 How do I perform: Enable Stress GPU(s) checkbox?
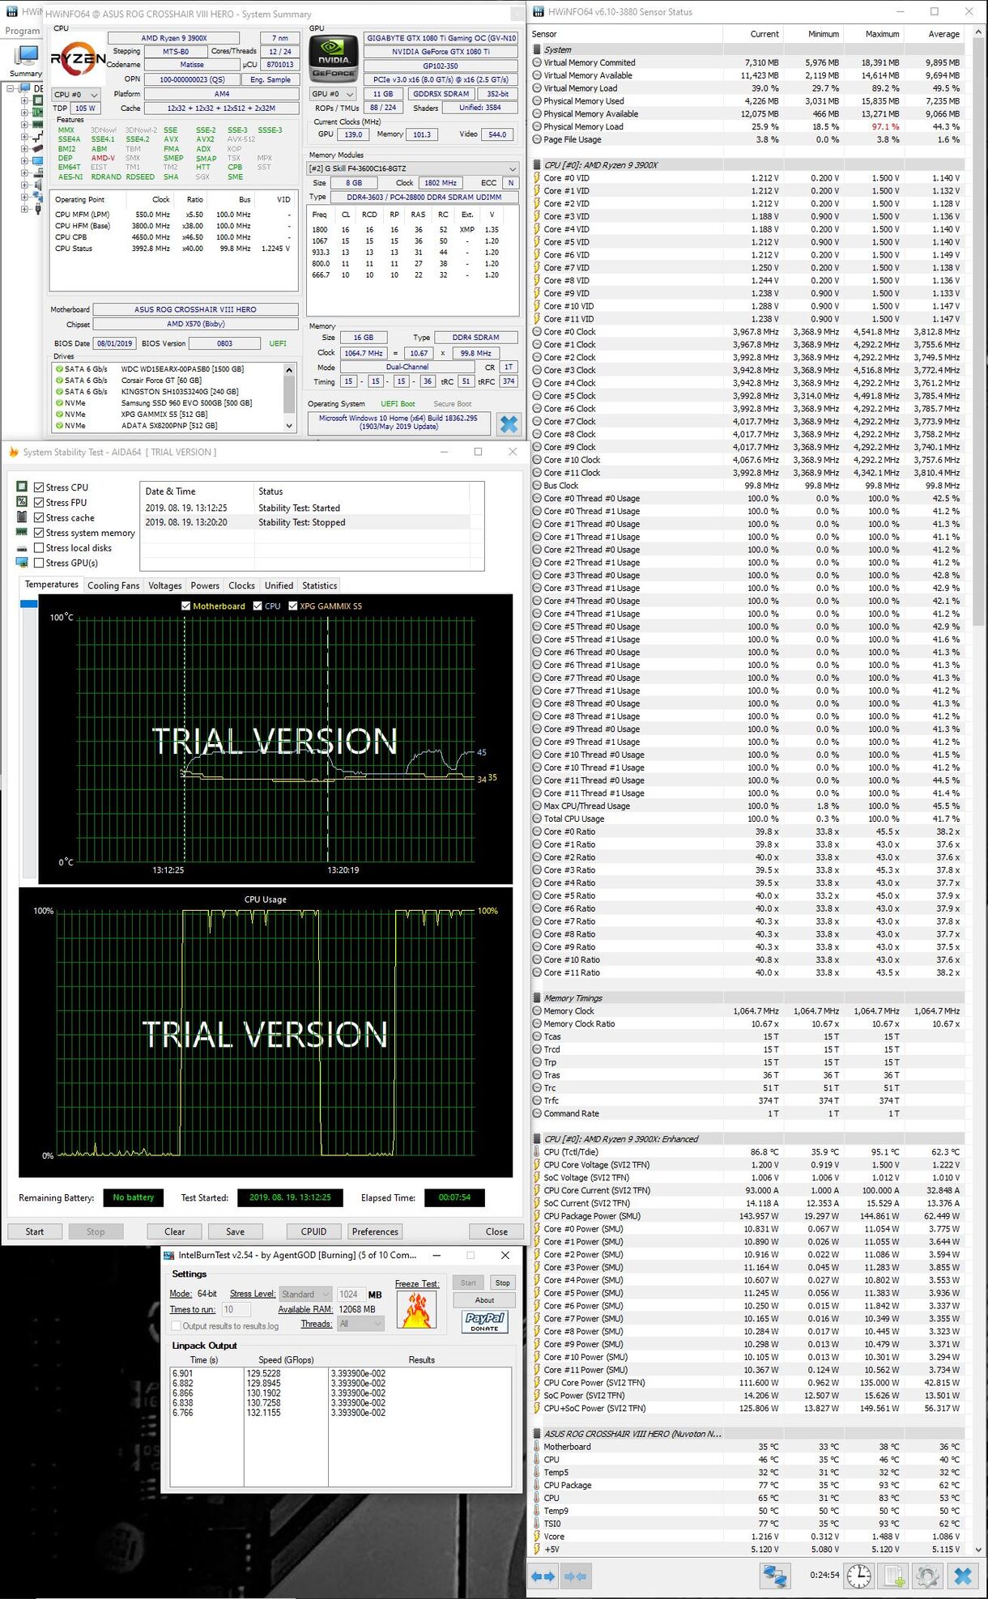[38, 563]
